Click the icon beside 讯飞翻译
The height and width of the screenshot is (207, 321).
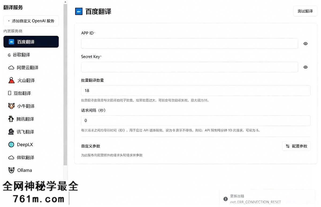pos(11,132)
